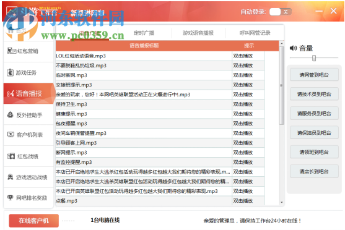Click the 请服务员到吧台 button
Image resolution: width=345 pixels, height=230 pixels.
click(314, 114)
